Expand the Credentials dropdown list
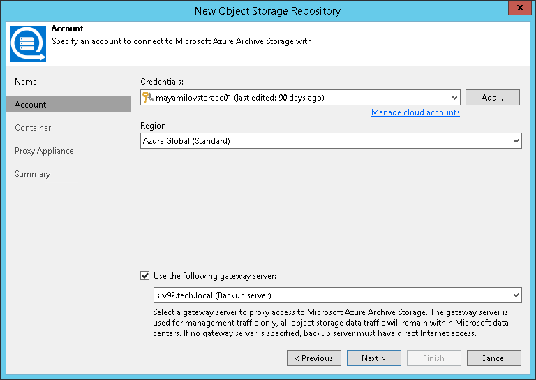This screenshot has height=380, width=536. 454,98
